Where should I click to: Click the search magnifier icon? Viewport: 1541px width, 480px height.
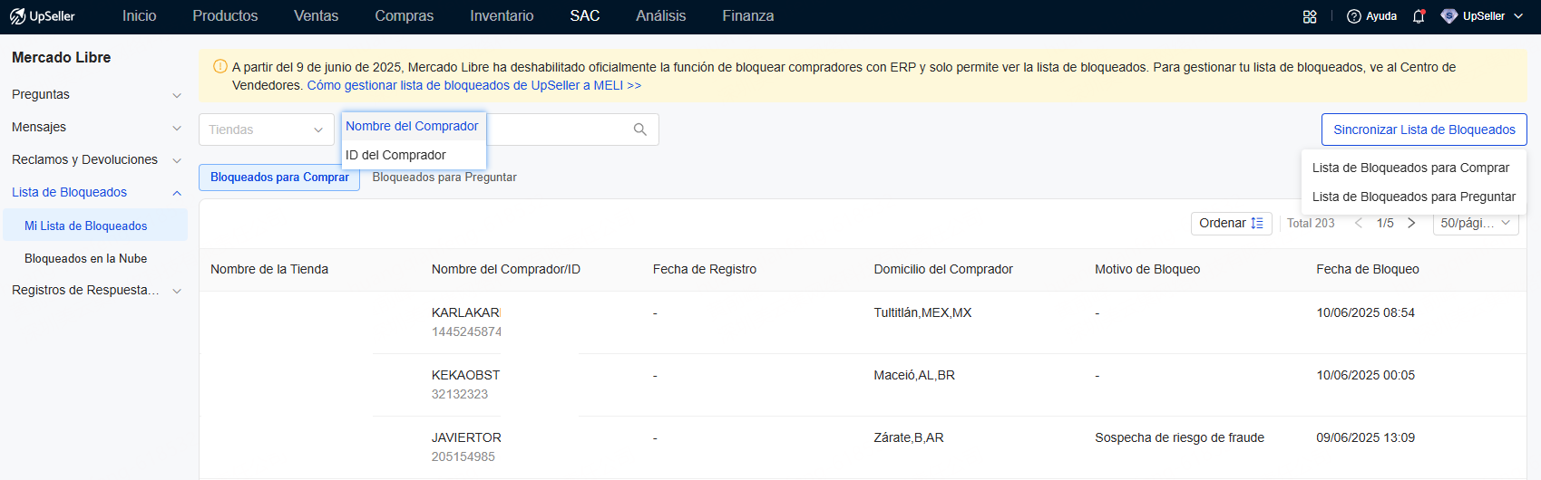640,130
